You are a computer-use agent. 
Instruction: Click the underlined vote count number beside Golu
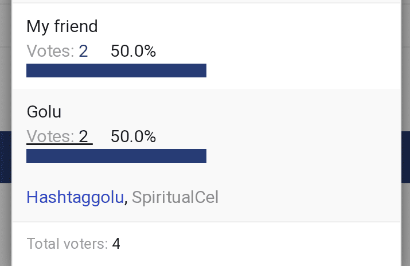coord(84,136)
